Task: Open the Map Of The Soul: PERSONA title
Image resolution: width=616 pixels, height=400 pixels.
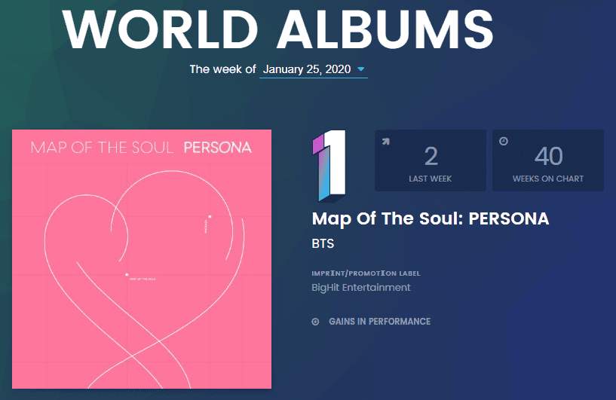Action: pos(430,219)
